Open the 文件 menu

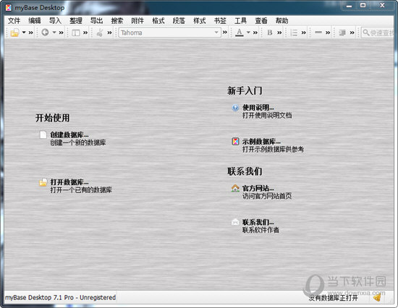[x=14, y=20]
